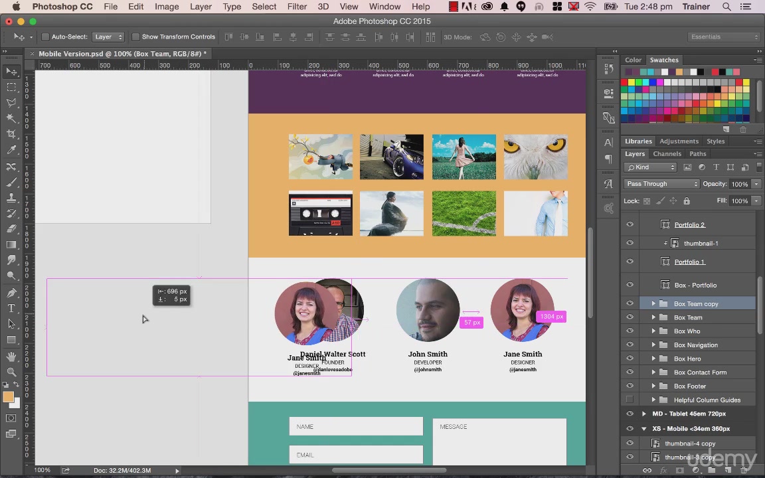This screenshot has width=765, height=478.
Task: Show the Helpful Column Guides group
Action: pos(630,400)
